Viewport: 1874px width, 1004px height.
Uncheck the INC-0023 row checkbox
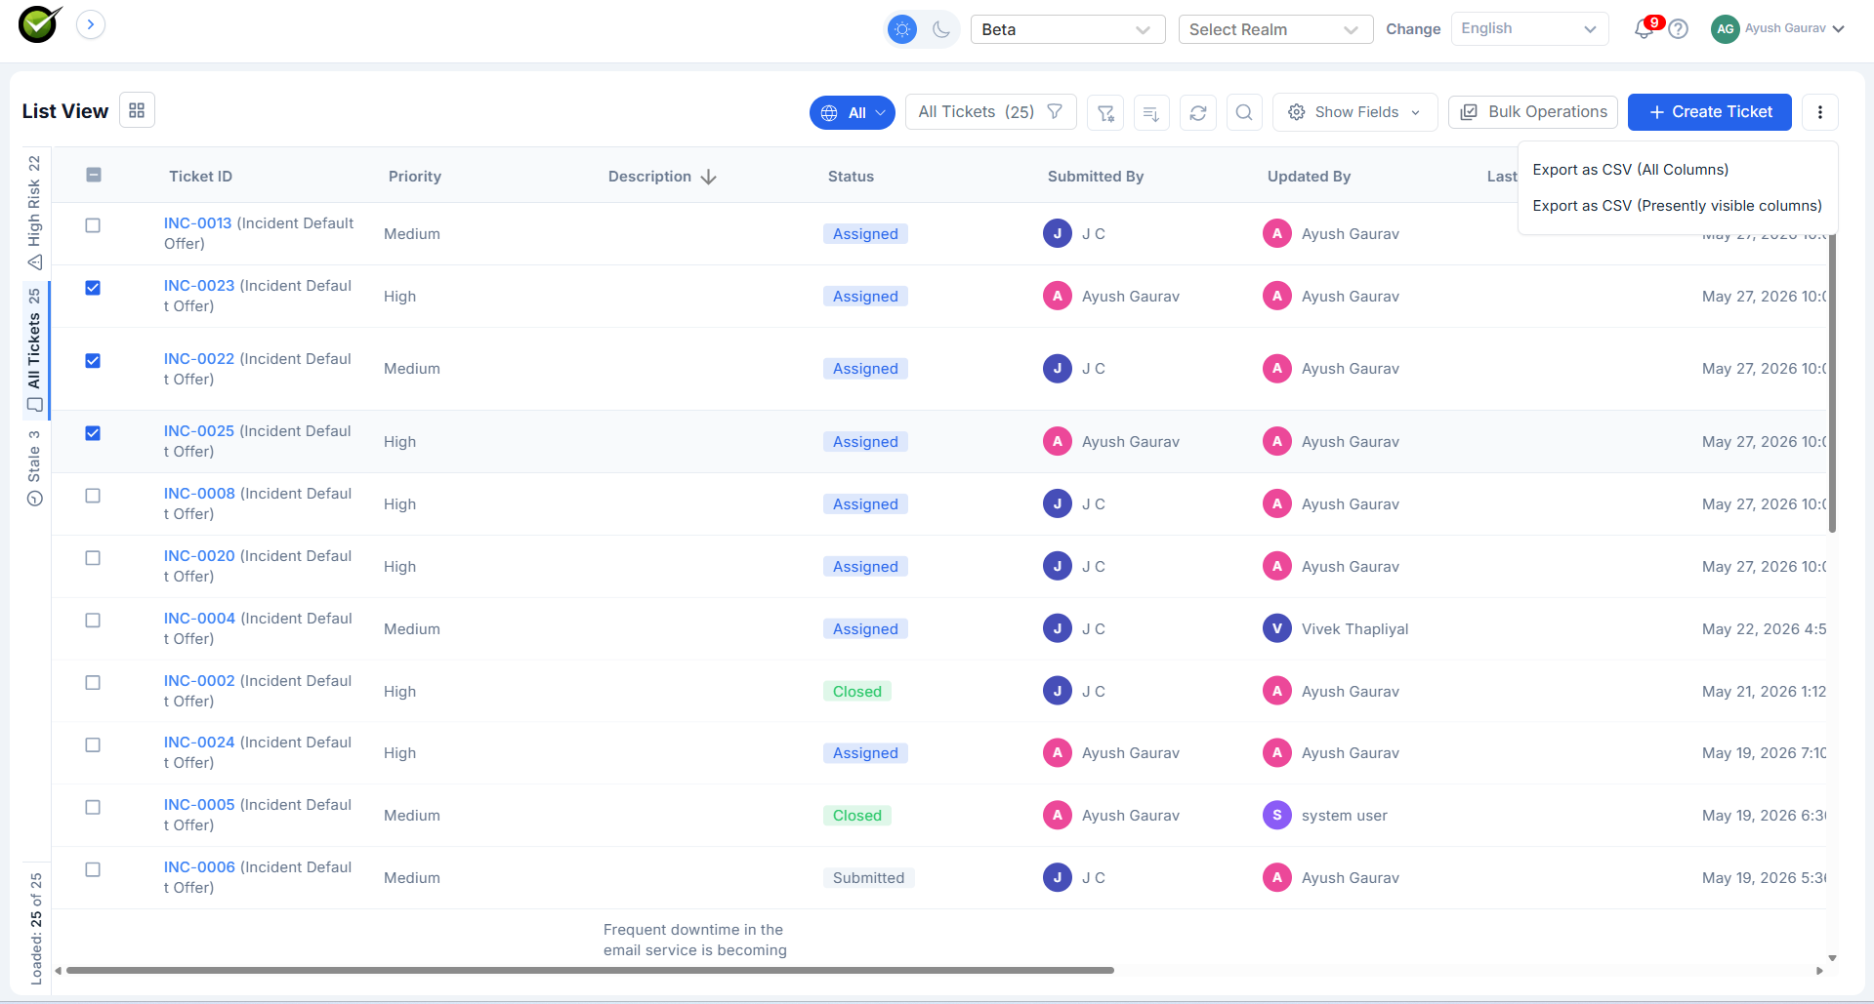[x=93, y=288]
